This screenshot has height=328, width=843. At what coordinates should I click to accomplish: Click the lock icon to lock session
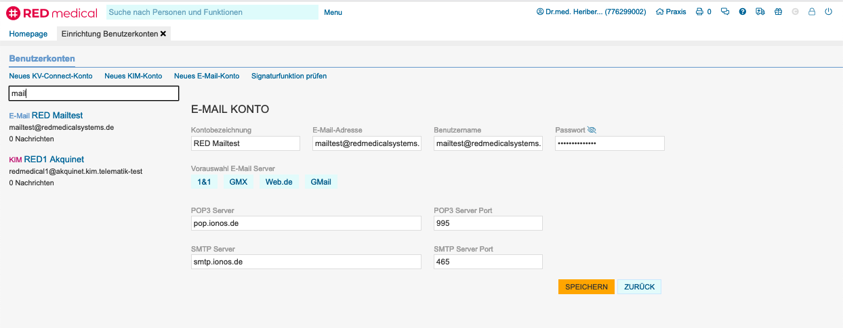pyautogui.click(x=811, y=12)
